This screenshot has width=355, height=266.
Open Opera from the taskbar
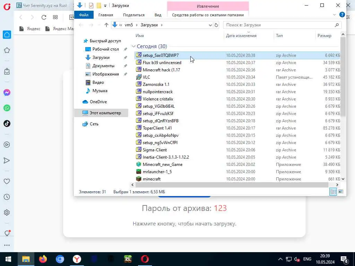coord(145,259)
